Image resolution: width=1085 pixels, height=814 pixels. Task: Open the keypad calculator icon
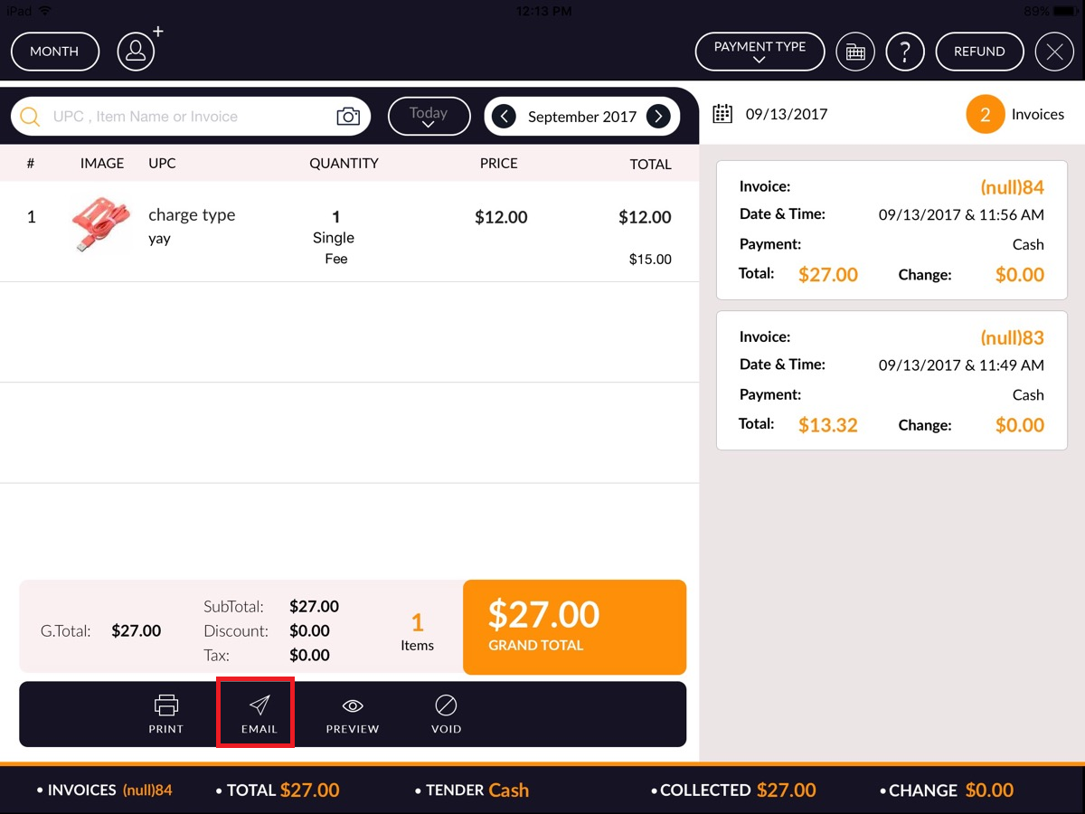click(855, 52)
